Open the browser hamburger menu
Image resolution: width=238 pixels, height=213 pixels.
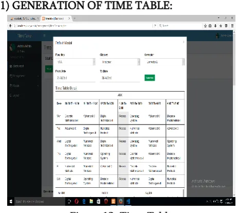pyautogui.click(x=232, y=26)
